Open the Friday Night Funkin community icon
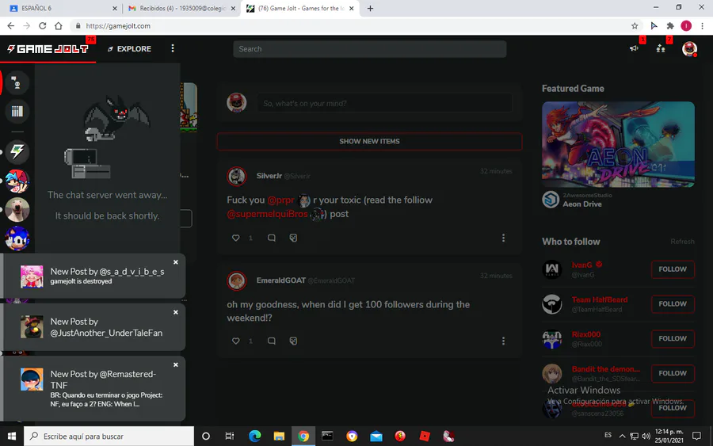 click(x=17, y=181)
